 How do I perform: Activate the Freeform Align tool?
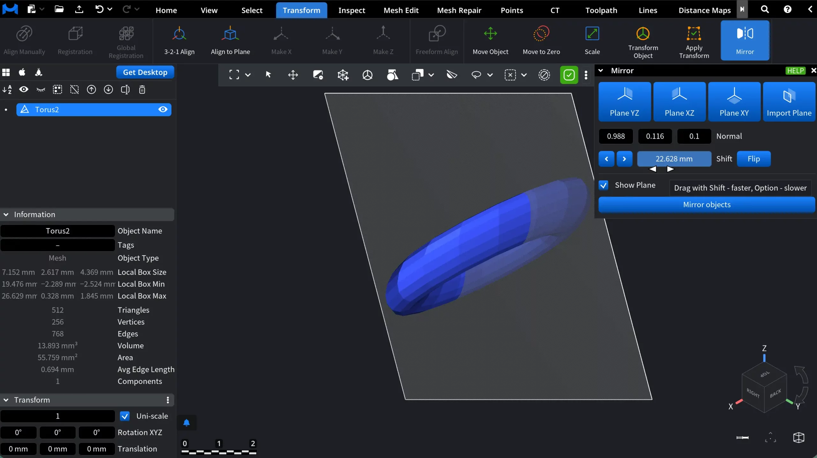click(436, 41)
